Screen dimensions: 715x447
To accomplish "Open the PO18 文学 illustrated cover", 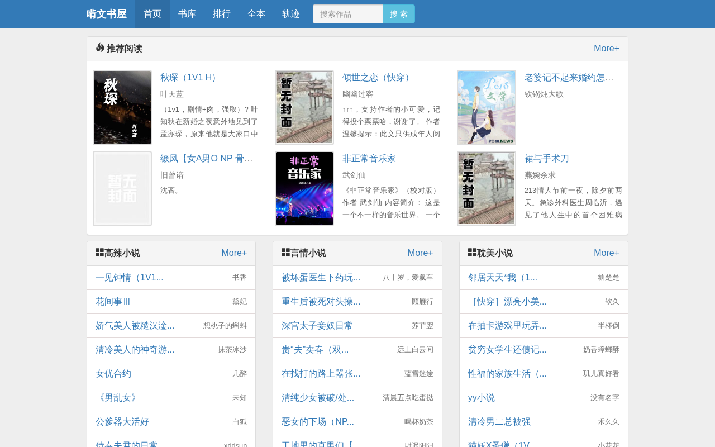I will tap(487, 107).
